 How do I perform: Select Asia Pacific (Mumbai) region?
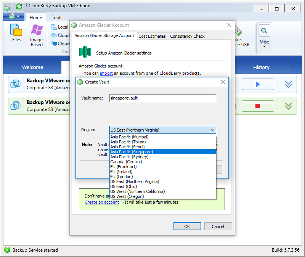pos(163,137)
